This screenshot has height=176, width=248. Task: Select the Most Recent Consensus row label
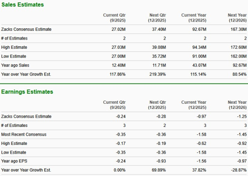pos(24,134)
